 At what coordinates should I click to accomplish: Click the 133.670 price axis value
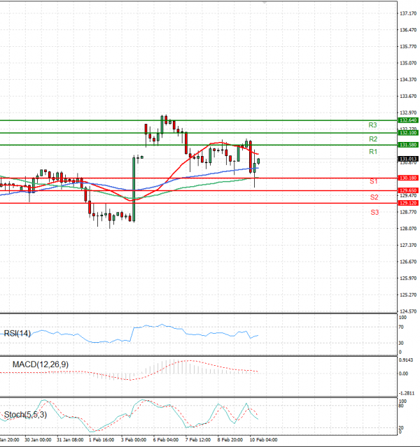pos(408,97)
